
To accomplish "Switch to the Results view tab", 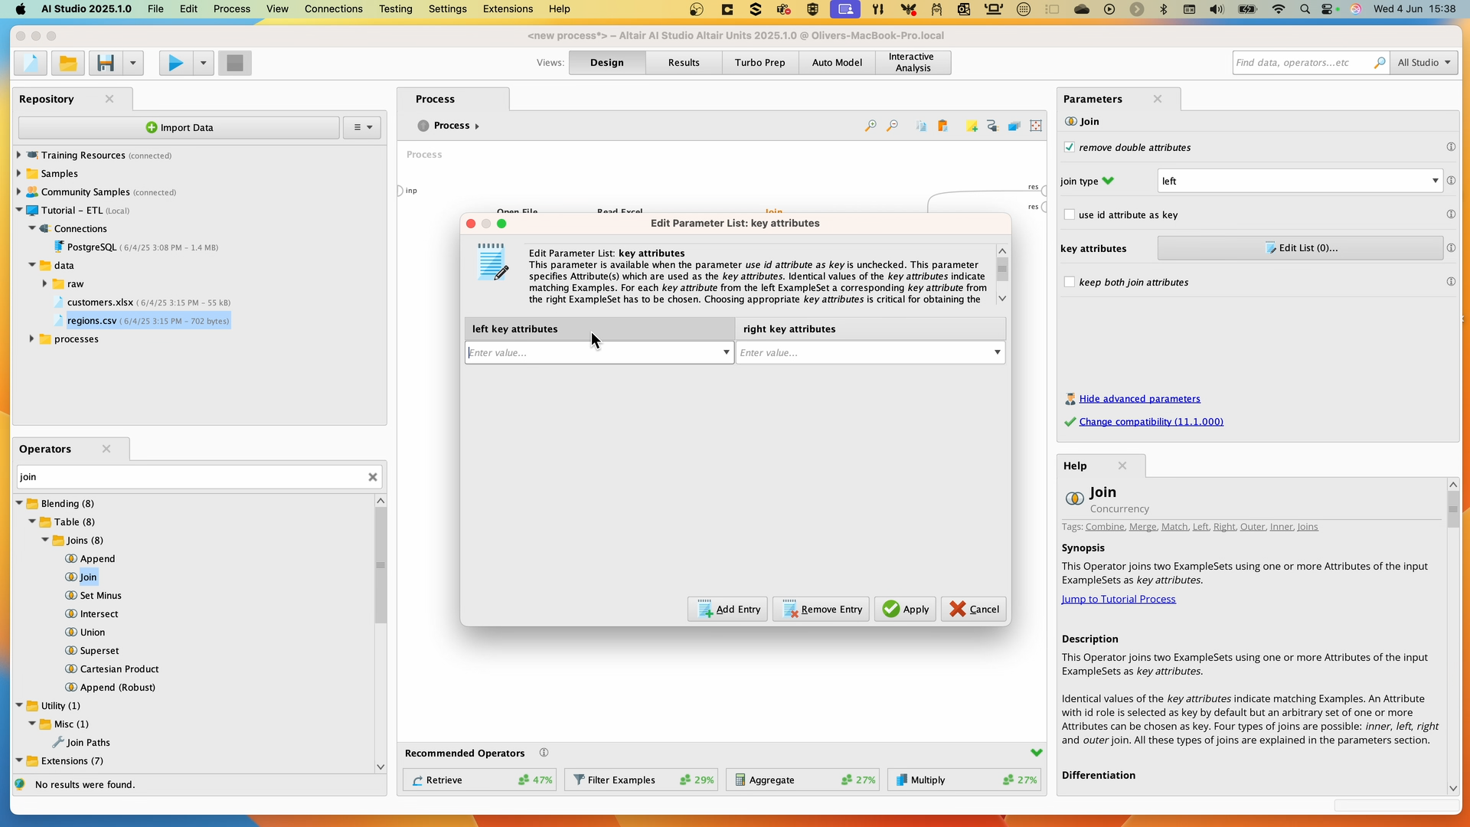I will coord(683,62).
